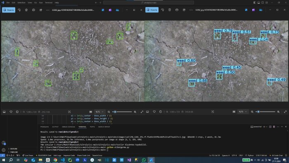Open zoom percentage dropdown in right Photos window

243,112
